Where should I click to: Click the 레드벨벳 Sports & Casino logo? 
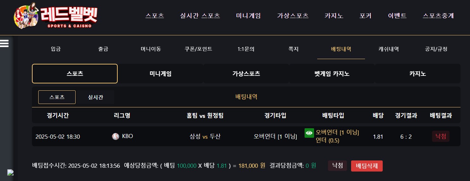[56, 16]
